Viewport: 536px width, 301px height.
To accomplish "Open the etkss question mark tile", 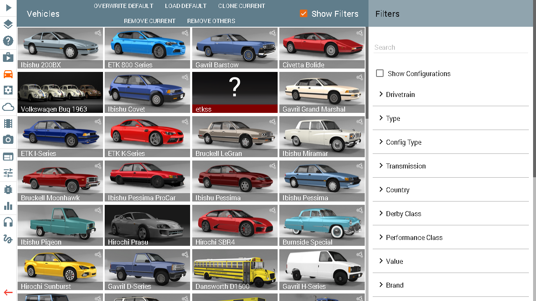I will (235, 92).
